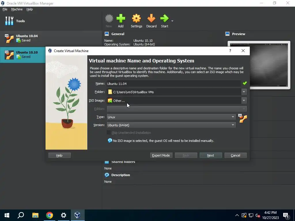This screenshot has height=221, width=295.
Task: Show hidden tray icons chevron
Action: (237, 215)
